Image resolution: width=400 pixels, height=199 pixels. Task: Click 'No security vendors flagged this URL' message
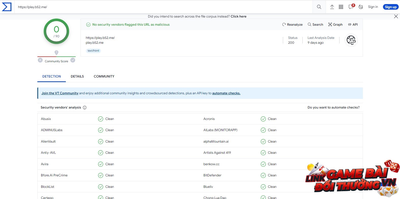coord(131,24)
